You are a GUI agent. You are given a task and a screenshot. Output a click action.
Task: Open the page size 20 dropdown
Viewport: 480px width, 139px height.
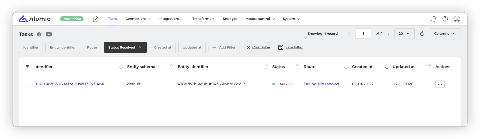[404, 34]
